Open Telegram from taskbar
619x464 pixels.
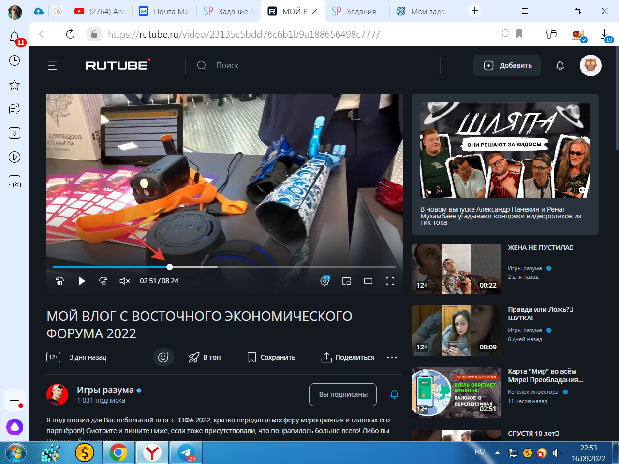[x=186, y=453]
